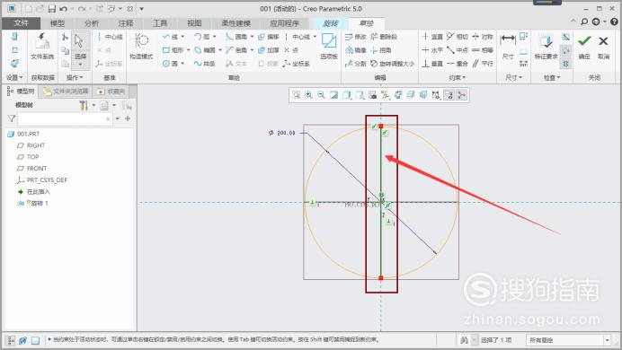Select the 尺寸 dimension tool icon
The width and height of the screenshot is (622, 350).
(x=508, y=47)
